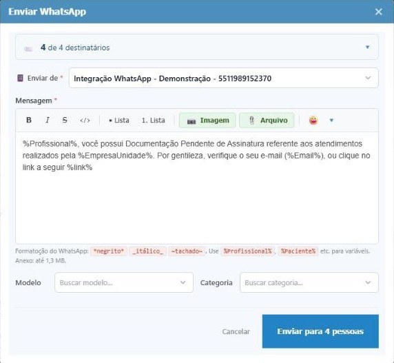Viewport: 394px width, 363px height.
Task: Click the recipients icon beside 4 de 4
Action: pos(28,48)
